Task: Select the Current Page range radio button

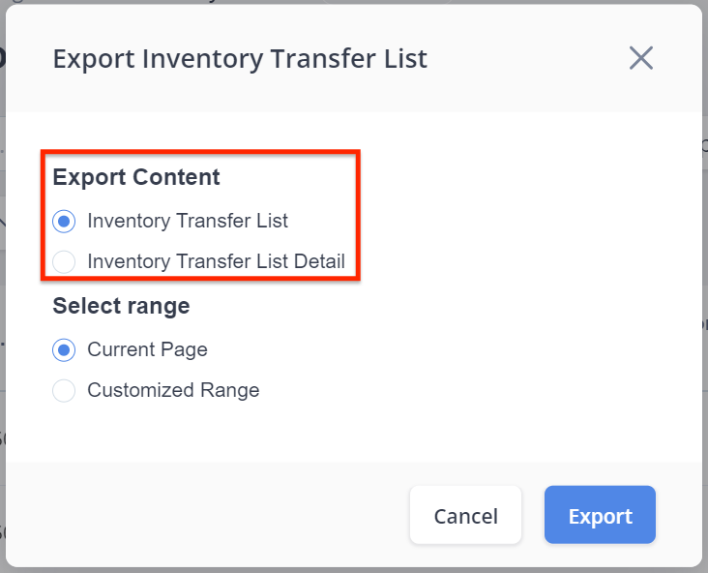Action: pyautogui.click(x=64, y=349)
